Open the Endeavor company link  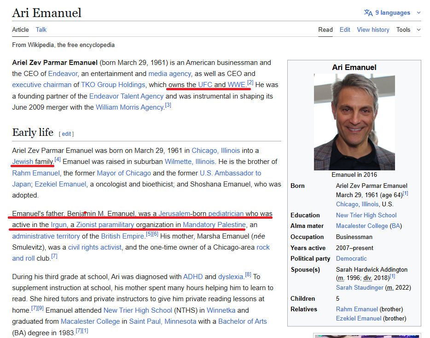[63, 74]
